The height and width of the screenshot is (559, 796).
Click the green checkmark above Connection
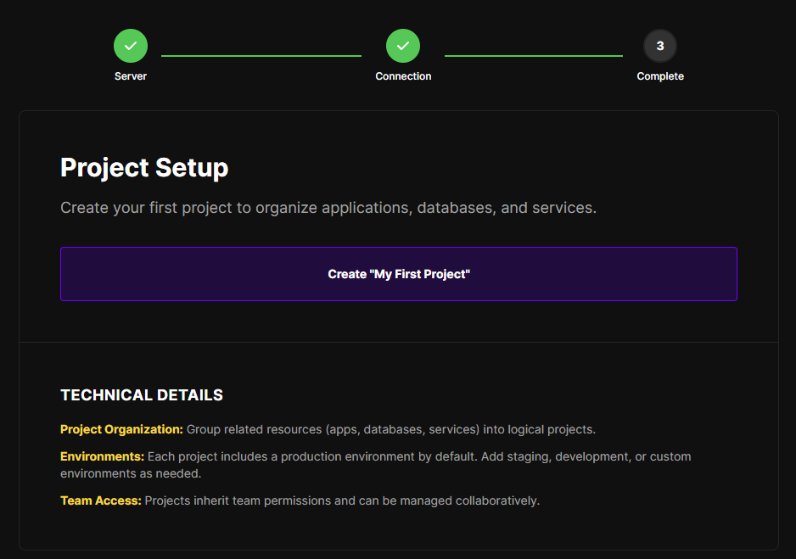[403, 46]
